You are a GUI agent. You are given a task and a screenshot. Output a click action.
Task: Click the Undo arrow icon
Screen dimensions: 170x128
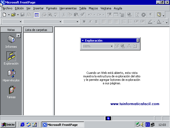pyautogui.click(x=90, y=15)
